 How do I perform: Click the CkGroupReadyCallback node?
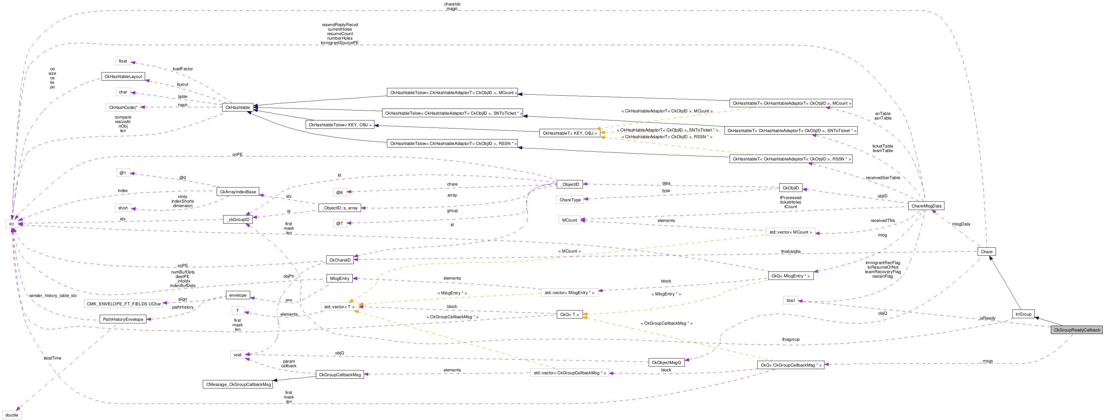pos(1077,330)
